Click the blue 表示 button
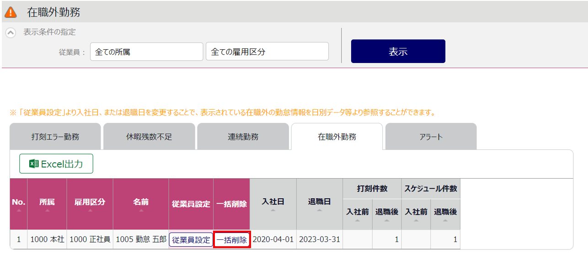This screenshot has height=254, width=588. coord(398,51)
